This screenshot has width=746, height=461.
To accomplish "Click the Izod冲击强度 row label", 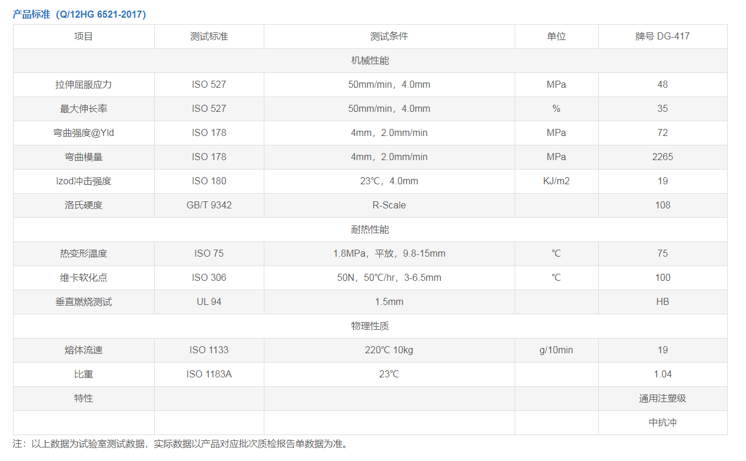I will pos(84,181).
